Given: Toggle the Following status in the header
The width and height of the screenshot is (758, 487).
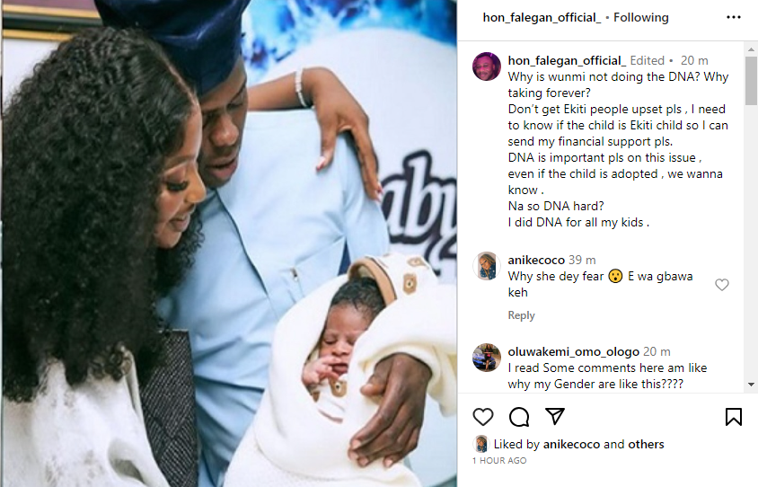Looking at the screenshot, I should (x=641, y=18).
